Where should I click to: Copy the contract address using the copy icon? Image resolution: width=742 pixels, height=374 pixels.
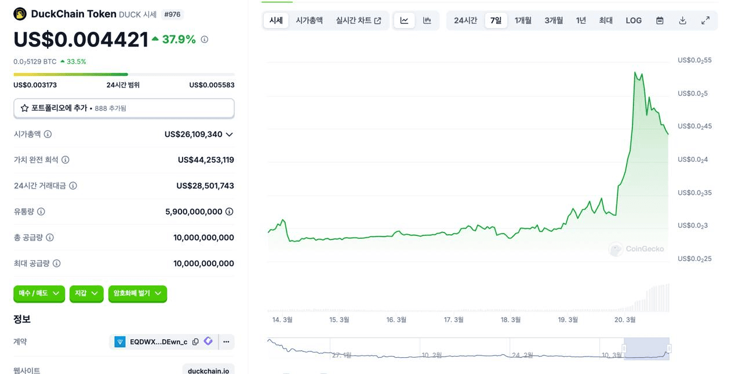(x=195, y=342)
